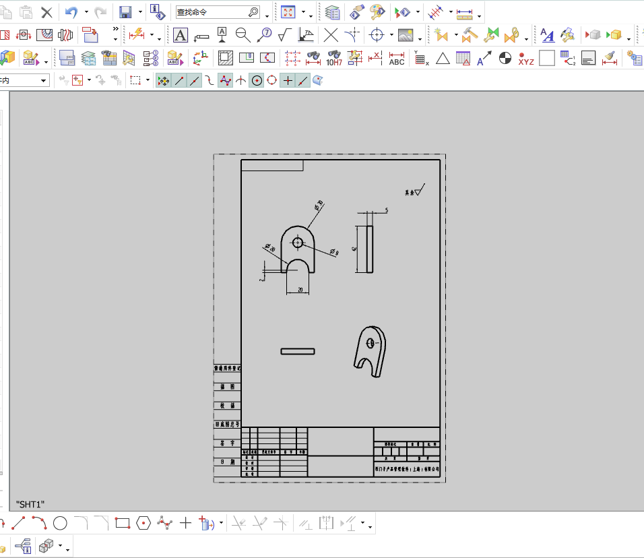
Task: Click the Add Existing Curves cylinder icon
Action: click(x=206, y=523)
